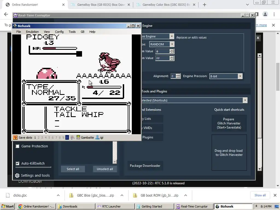Open the Help menu in Bizhawk
The width and height of the screenshot is (280, 210).
pos(92,32)
